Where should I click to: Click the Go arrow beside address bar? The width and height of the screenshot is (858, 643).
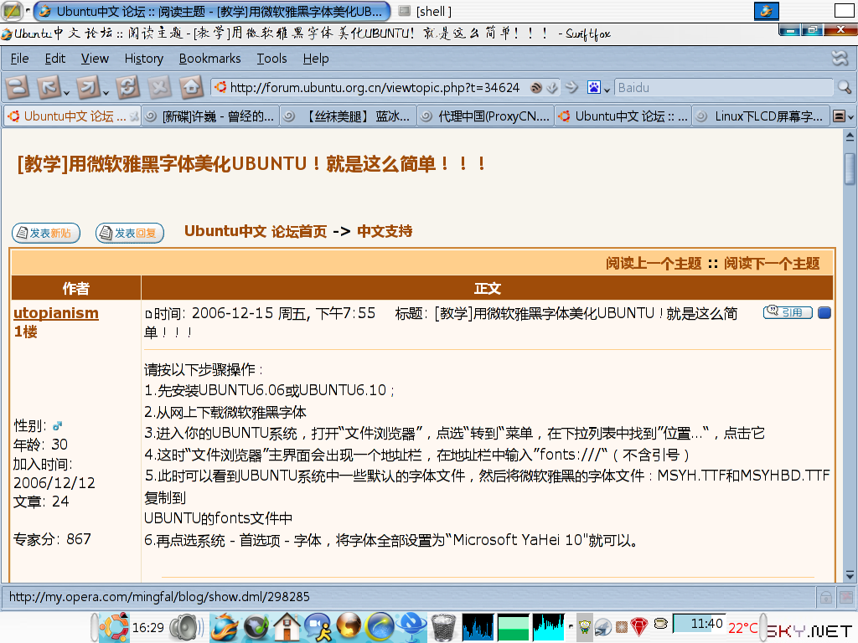click(x=571, y=87)
